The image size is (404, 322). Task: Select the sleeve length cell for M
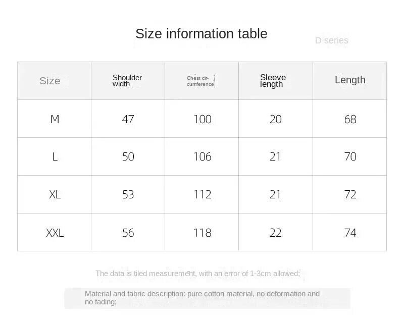tap(275, 119)
